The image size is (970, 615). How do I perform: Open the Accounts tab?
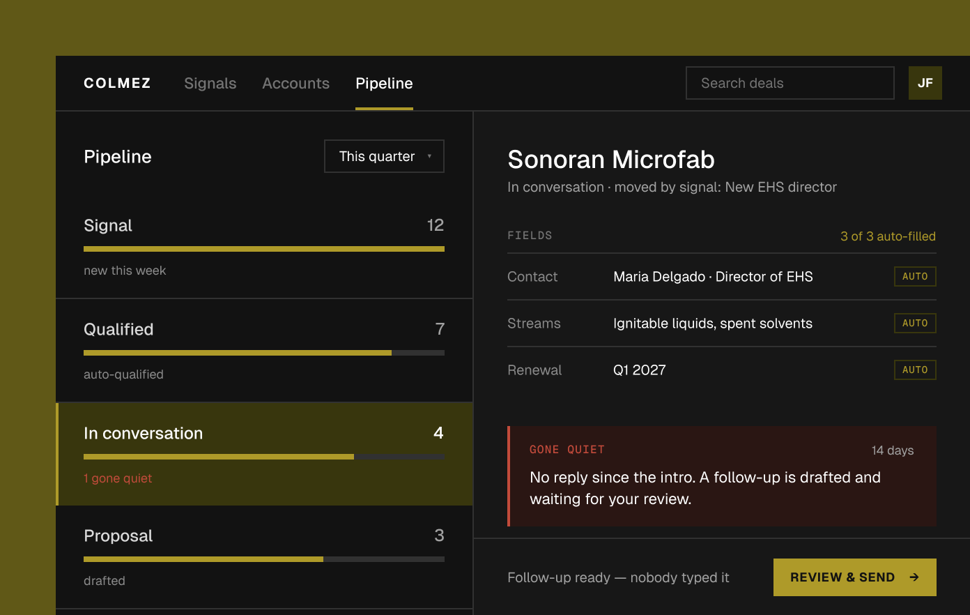click(296, 83)
